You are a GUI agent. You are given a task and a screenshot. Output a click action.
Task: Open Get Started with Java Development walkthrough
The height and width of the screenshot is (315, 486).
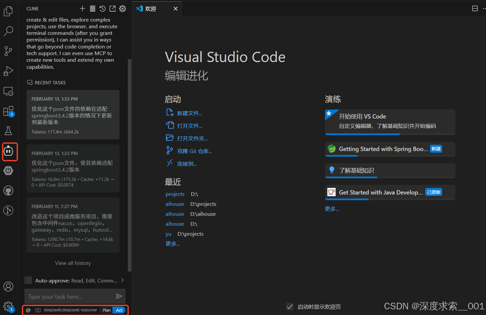(390, 193)
